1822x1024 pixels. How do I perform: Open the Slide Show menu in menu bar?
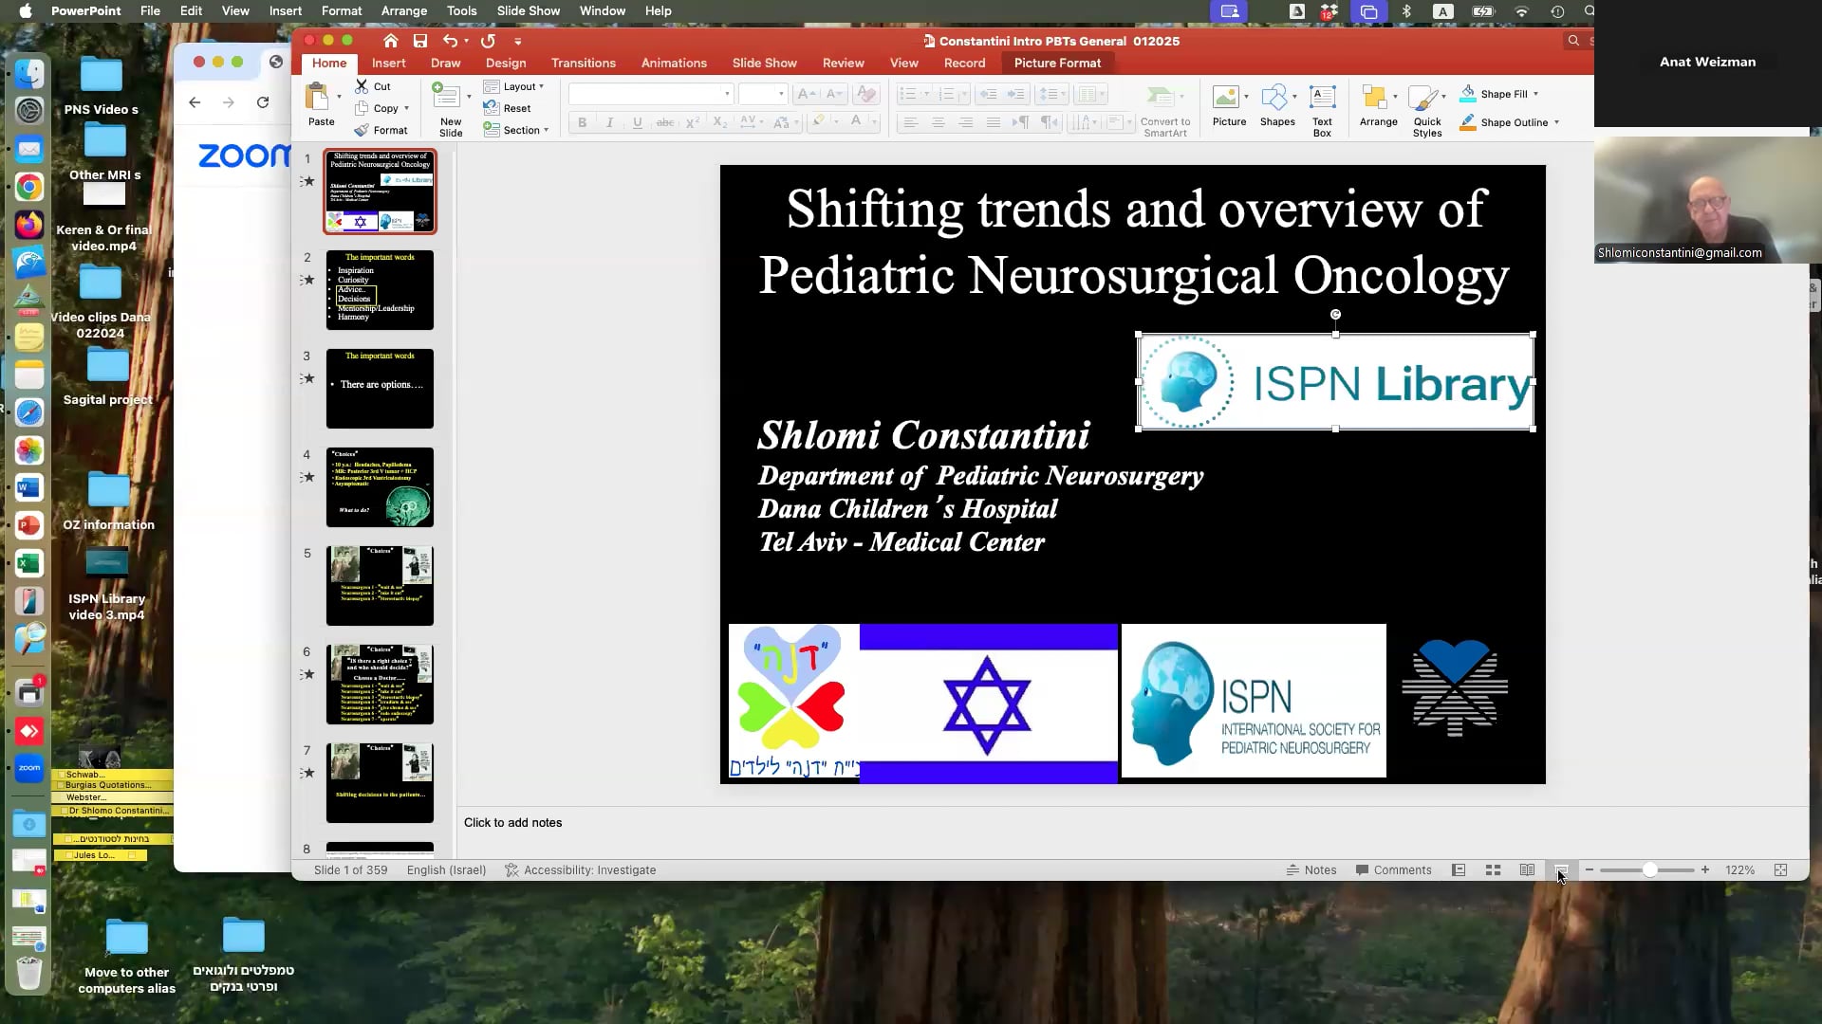(x=529, y=10)
